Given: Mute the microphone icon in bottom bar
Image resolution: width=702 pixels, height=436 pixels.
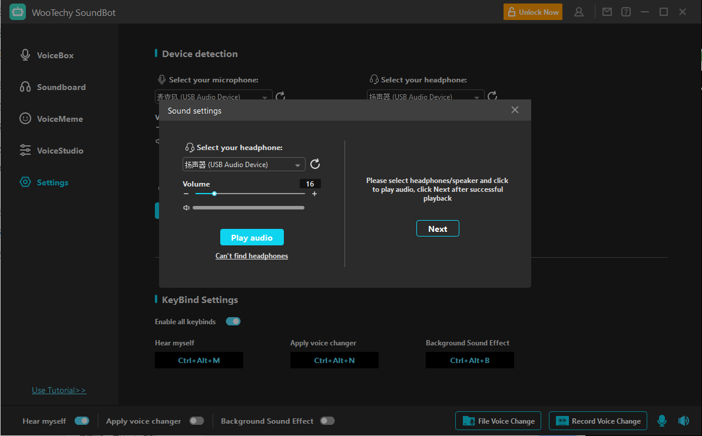Looking at the screenshot, I should click(662, 421).
